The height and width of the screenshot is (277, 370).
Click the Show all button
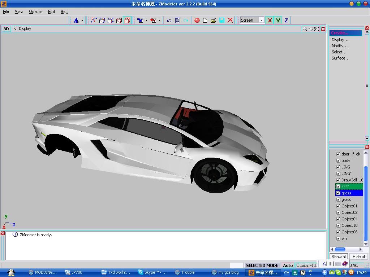339,257
